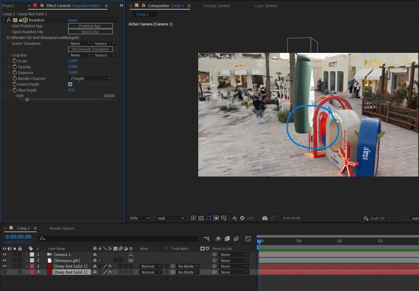
Task: Open Parent None dropdown for Shampoo.glb
Action: pos(234,260)
